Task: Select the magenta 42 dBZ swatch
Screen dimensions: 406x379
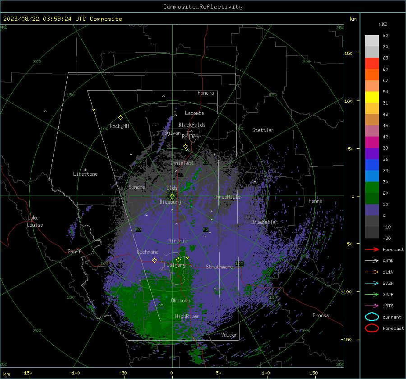Action: 372,142
